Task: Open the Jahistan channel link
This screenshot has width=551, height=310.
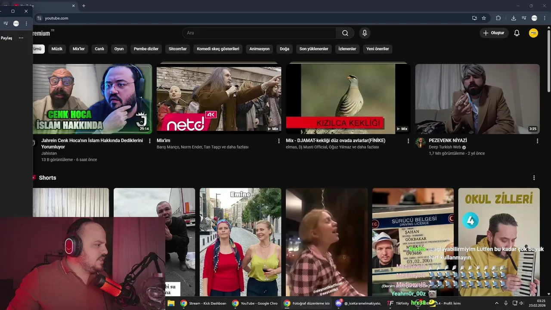Action: click(x=49, y=153)
